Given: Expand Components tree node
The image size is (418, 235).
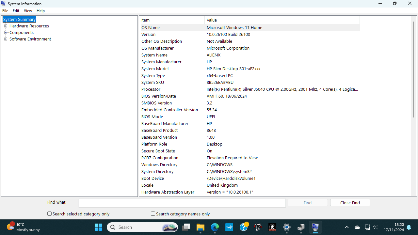Looking at the screenshot, I should click(6, 33).
